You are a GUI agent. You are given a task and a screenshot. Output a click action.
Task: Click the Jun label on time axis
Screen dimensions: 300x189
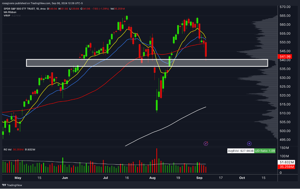point(65,178)
